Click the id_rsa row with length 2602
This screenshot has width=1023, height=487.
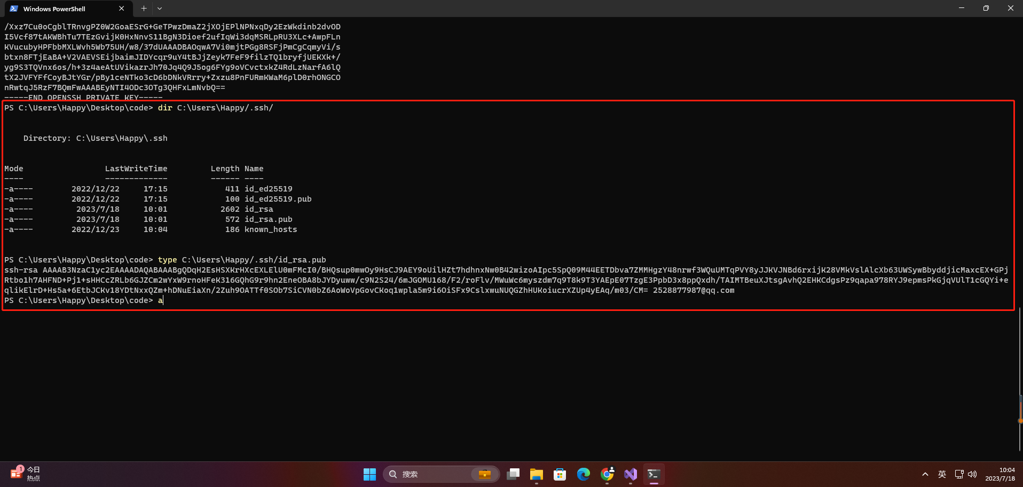(139, 209)
